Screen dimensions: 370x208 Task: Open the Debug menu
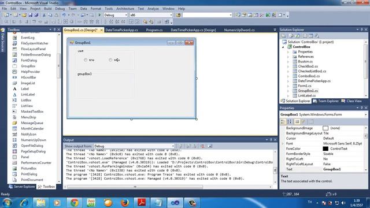[x=60, y=9]
